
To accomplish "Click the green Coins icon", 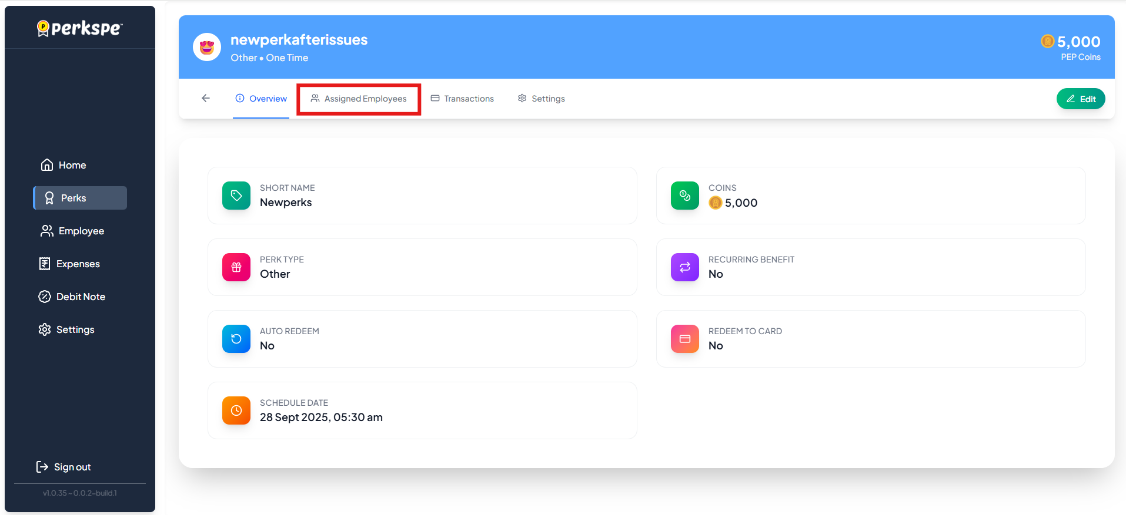I will 685,196.
